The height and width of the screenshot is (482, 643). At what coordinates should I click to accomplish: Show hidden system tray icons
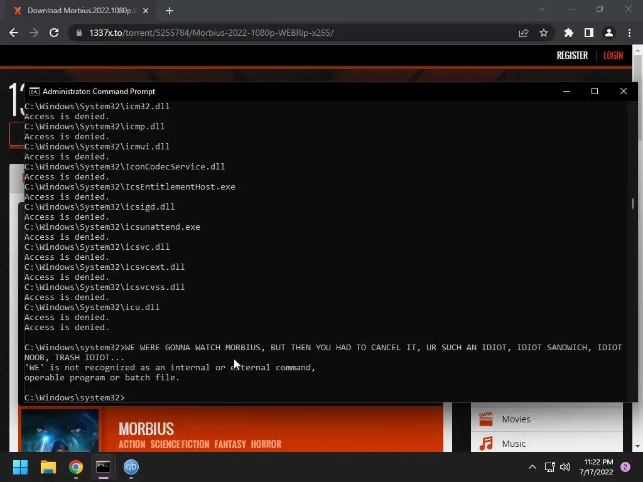[x=532, y=467]
